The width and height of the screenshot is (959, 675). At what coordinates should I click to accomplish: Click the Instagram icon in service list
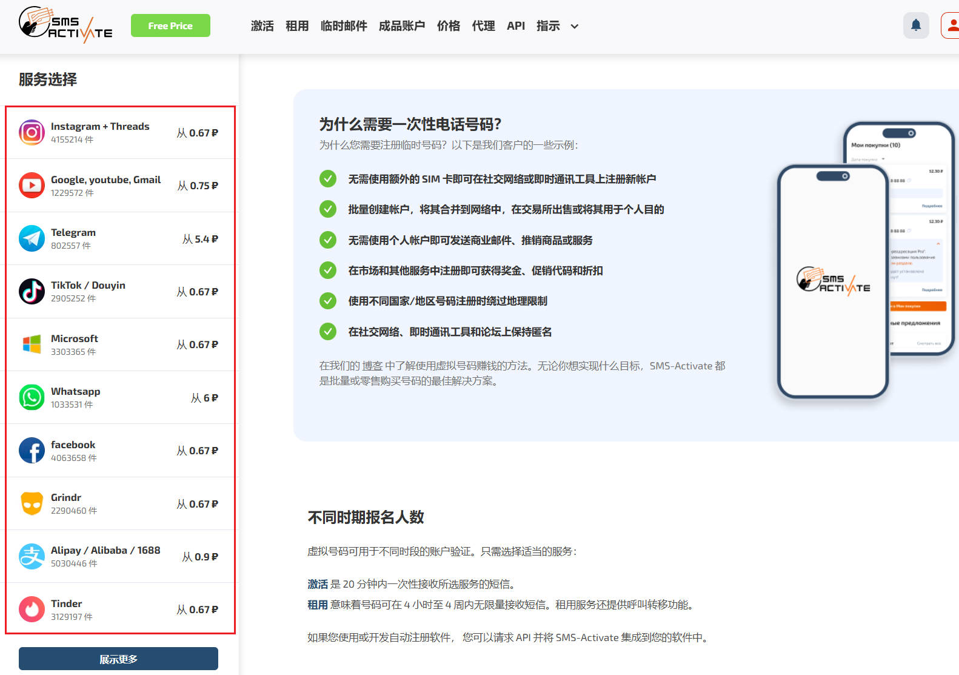point(32,132)
